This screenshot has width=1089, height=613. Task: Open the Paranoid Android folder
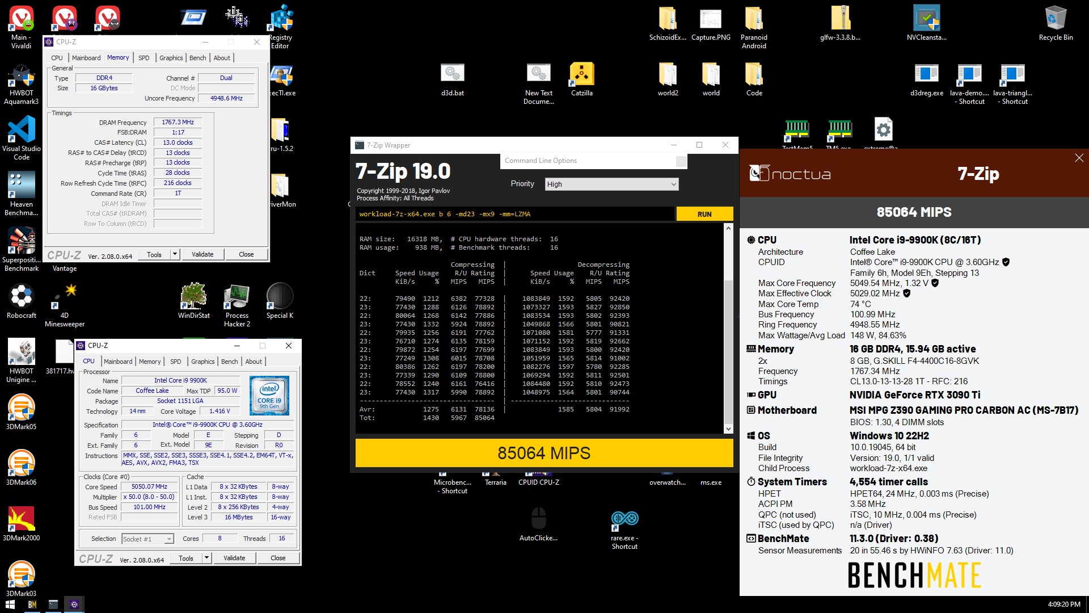tap(754, 27)
